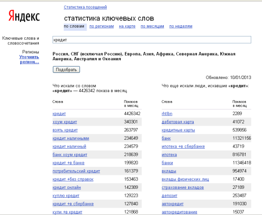Switch to the по регионам tab
Screen dimensions: 262x215
(x=102, y=26)
